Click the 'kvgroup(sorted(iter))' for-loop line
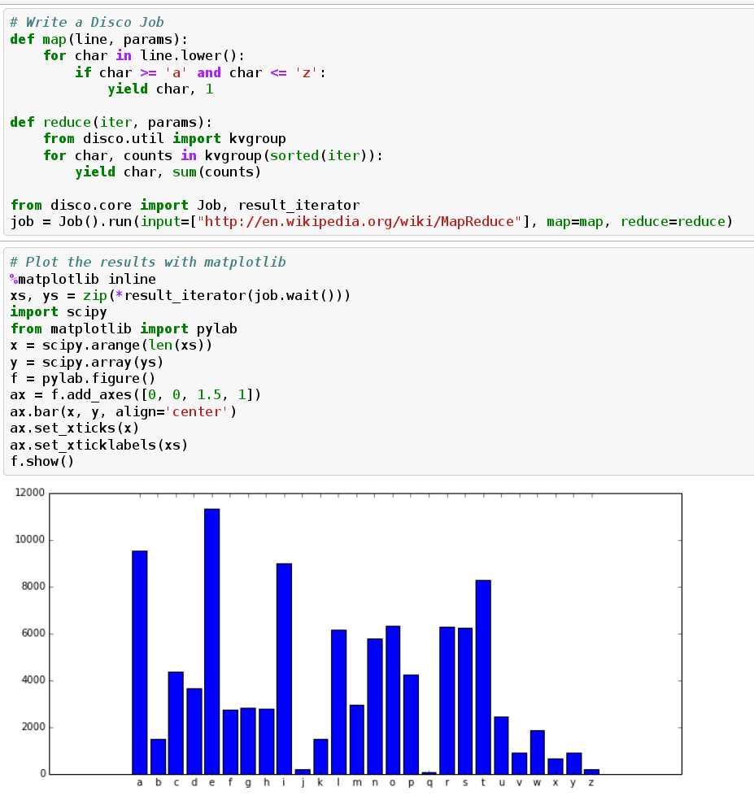Screen dimensions: 754x796 (x=213, y=155)
